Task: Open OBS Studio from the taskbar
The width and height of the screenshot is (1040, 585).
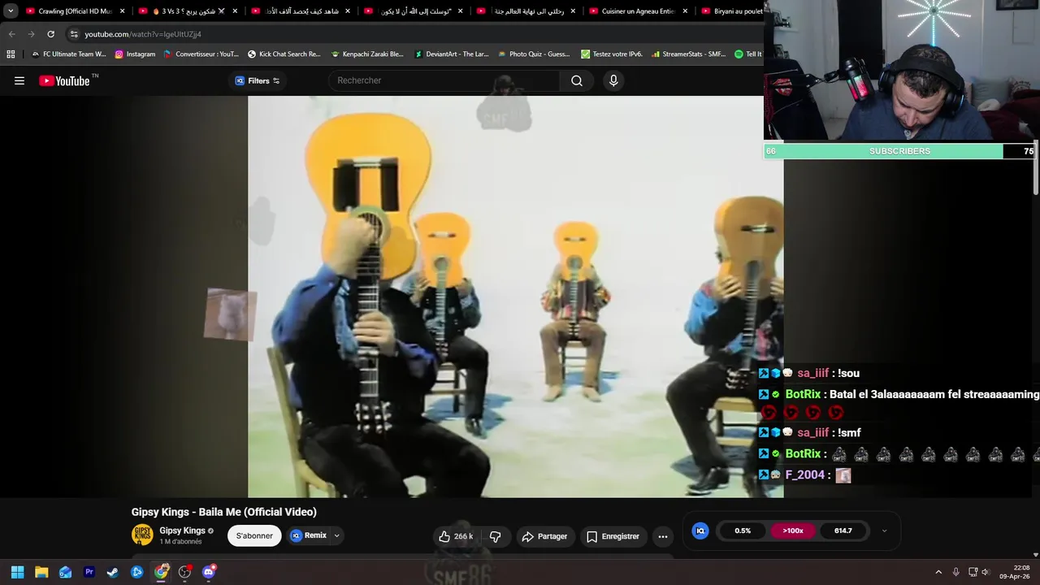Action: pyautogui.click(x=185, y=572)
